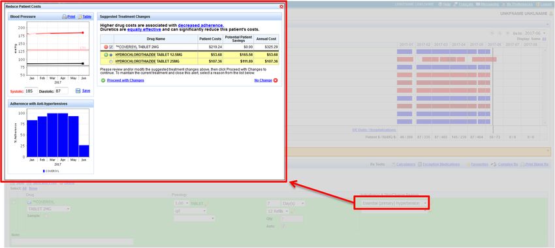
Task: Click the Systolic value input field
Action: (31, 91)
